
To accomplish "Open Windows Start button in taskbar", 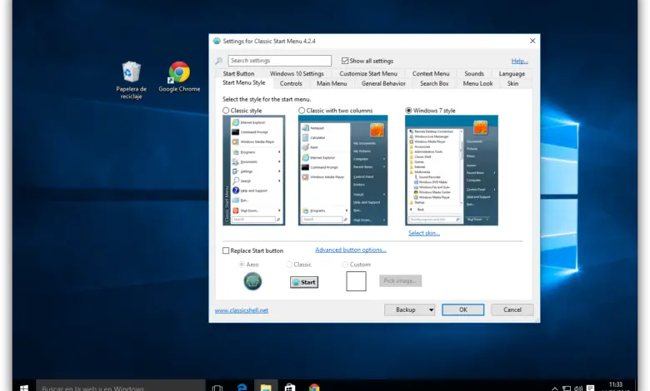I will point(23,387).
